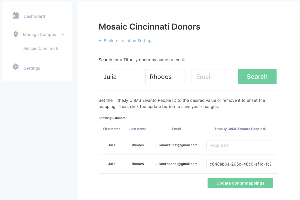300x200 pixels.
Task: Click the green Search button
Action: [x=257, y=77]
